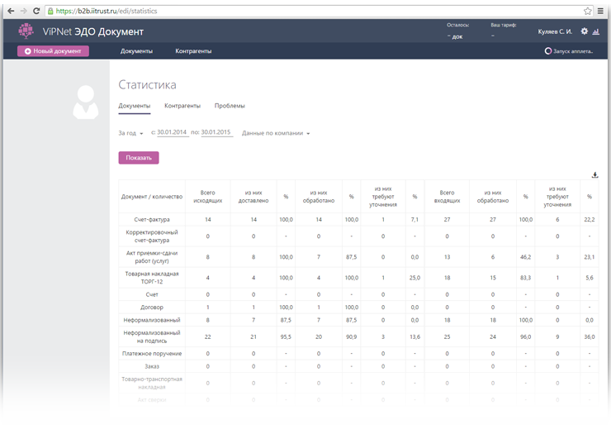Open the 'Документы' top navigation menu

click(x=136, y=51)
